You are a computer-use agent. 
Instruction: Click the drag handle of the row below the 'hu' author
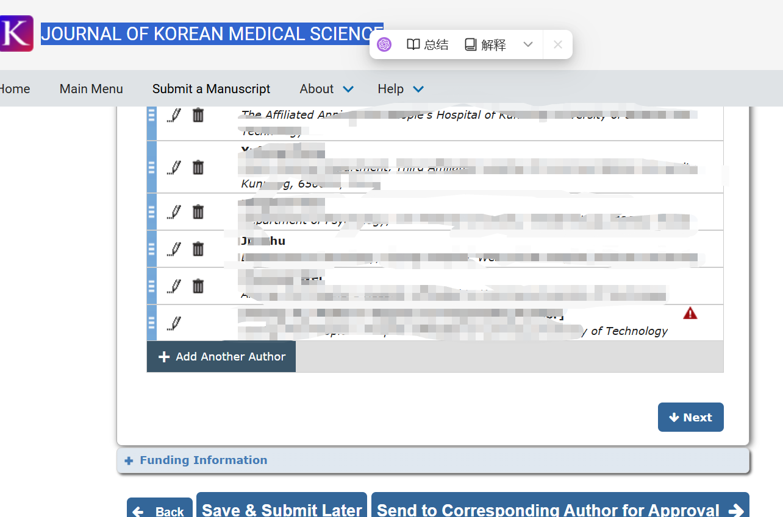point(152,286)
